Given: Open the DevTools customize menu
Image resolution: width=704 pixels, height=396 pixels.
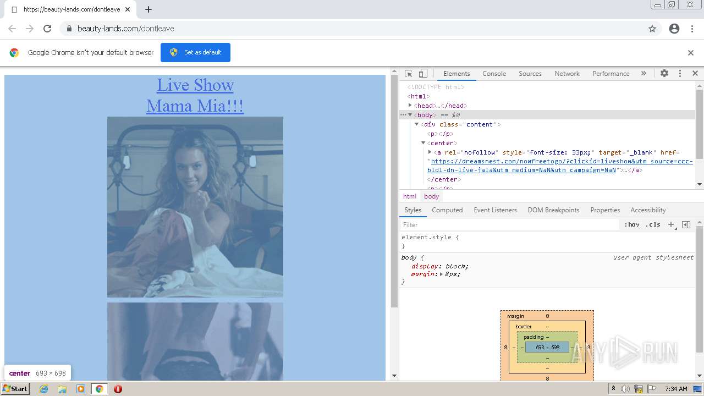Looking at the screenshot, I should coord(680,73).
